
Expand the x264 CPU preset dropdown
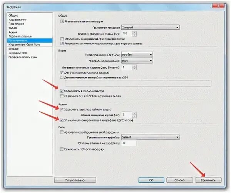point(137,55)
